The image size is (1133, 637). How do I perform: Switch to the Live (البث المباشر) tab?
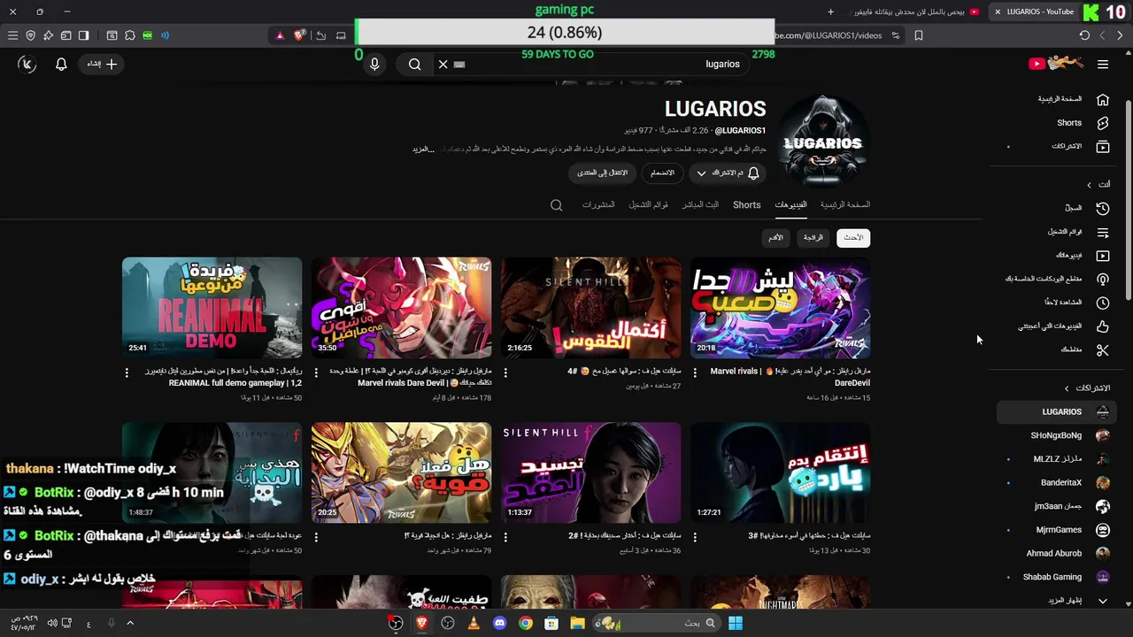700,204
